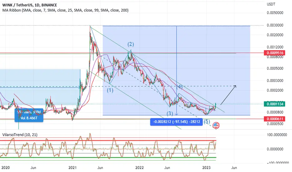The image size is (292, 172).
Task: Click the USDT currency label
Action: (271, 4)
